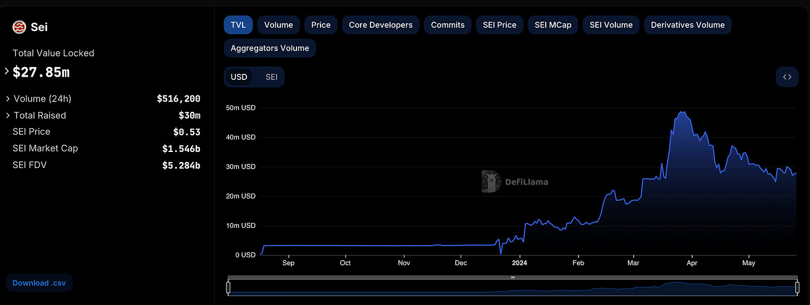Click the $1.546b market cap value
Image resolution: width=810 pixels, height=305 pixels.
tap(181, 149)
